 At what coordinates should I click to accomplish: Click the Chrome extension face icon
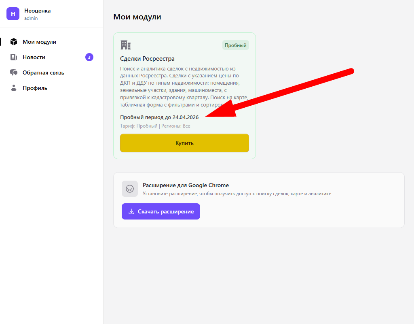(130, 189)
